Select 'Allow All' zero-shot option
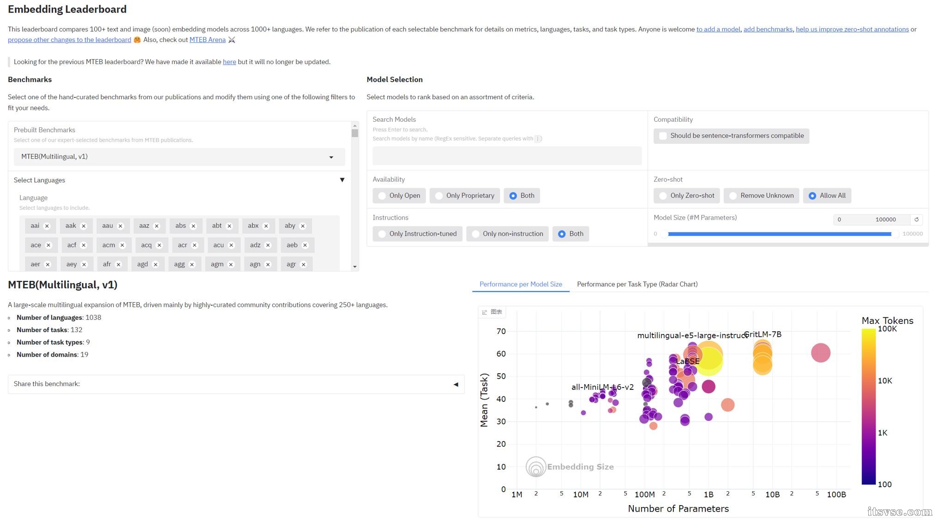Screen dimensions: 937x525 [827, 196]
